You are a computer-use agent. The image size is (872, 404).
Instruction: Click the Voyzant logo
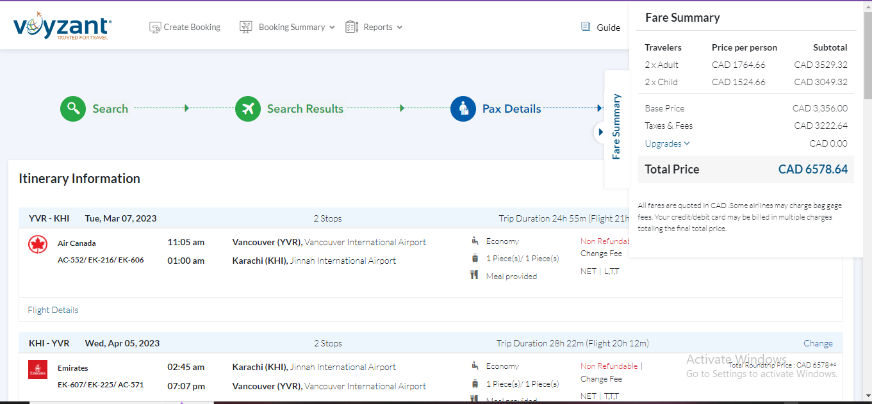pyautogui.click(x=62, y=26)
